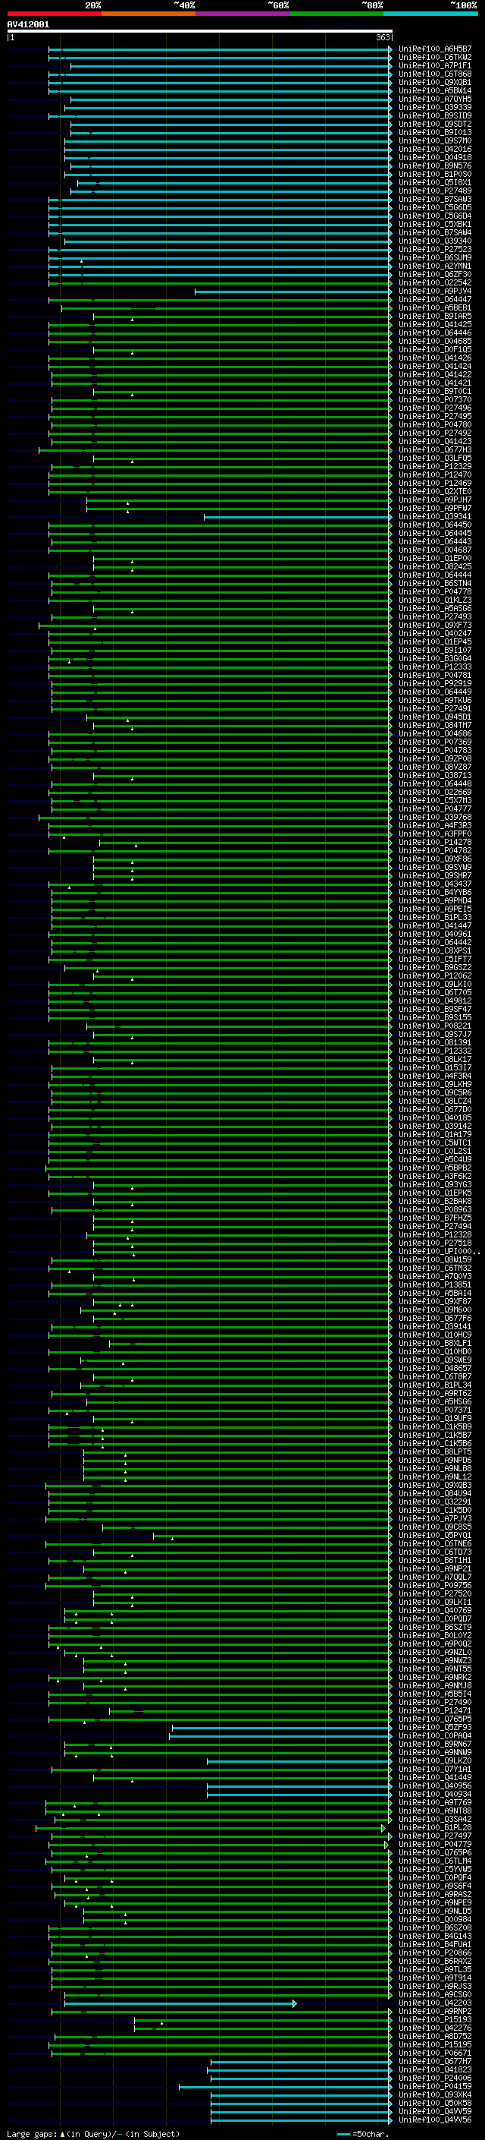Select the UniRef100_Q39340 label
The height and width of the screenshot is (2140, 485).
(435, 241)
